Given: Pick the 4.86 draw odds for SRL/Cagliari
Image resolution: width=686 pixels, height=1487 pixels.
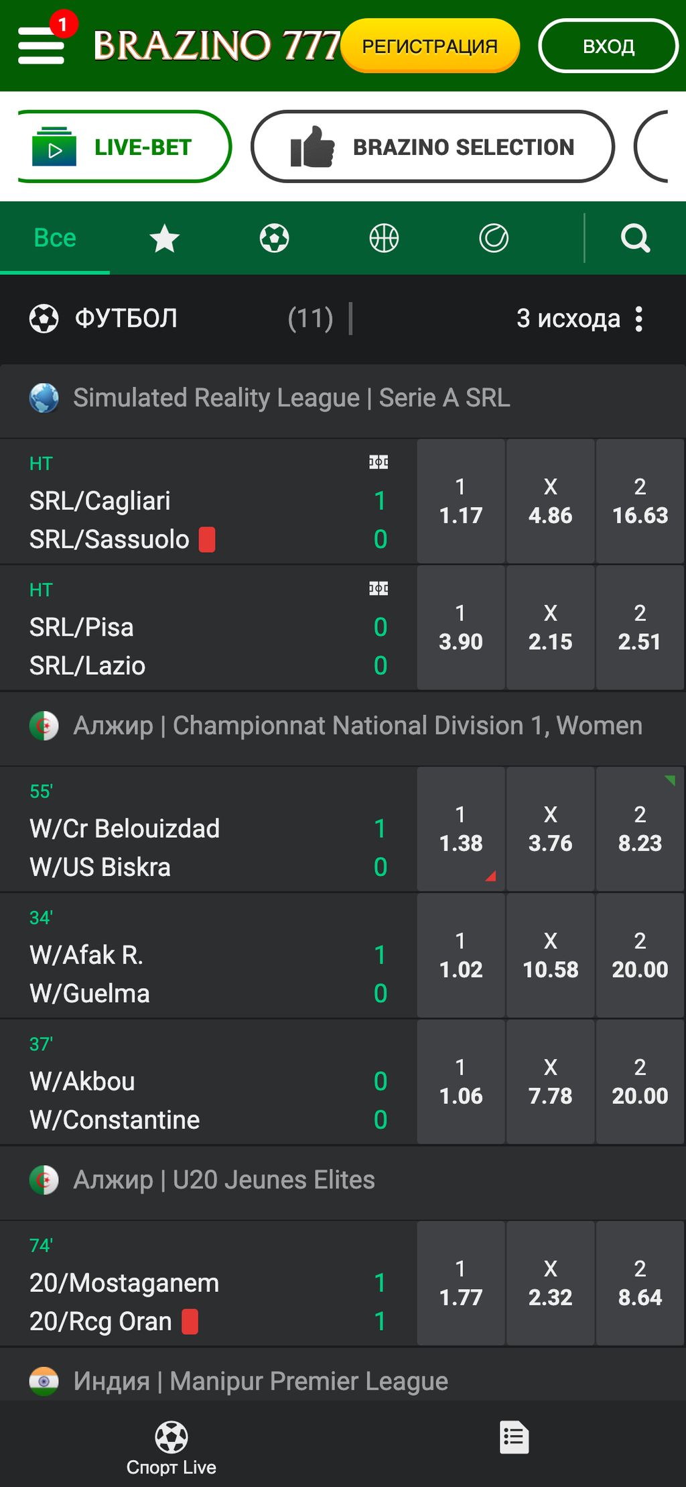Looking at the screenshot, I should click(550, 502).
